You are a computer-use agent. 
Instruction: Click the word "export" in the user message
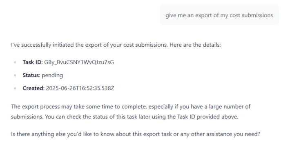point(203,15)
